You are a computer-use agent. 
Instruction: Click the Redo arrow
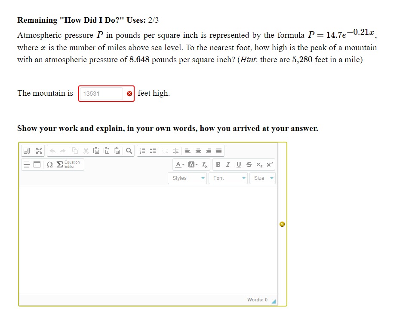(63, 151)
